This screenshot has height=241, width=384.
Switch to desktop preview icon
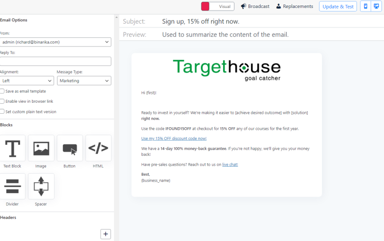coord(376,6)
